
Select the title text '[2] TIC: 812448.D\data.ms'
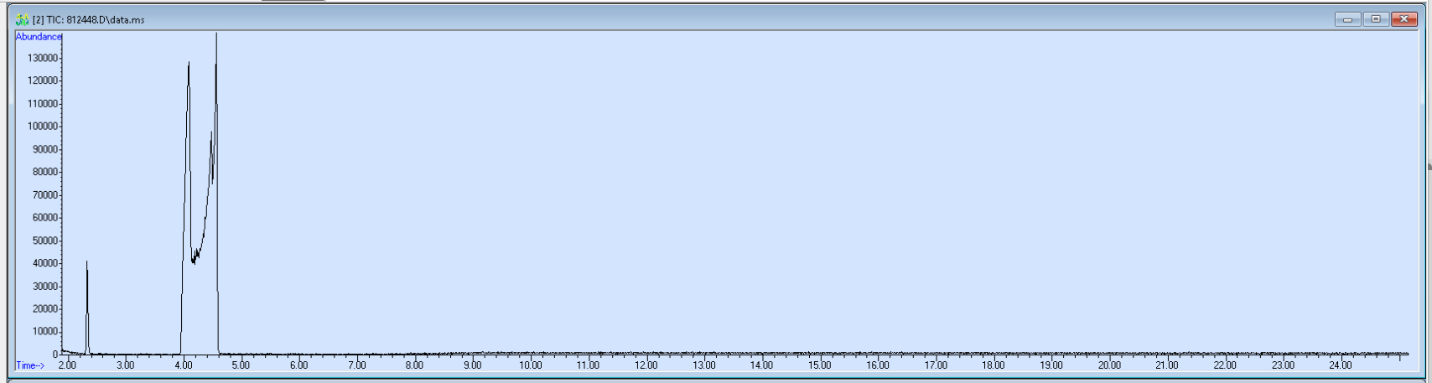click(x=88, y=19)
